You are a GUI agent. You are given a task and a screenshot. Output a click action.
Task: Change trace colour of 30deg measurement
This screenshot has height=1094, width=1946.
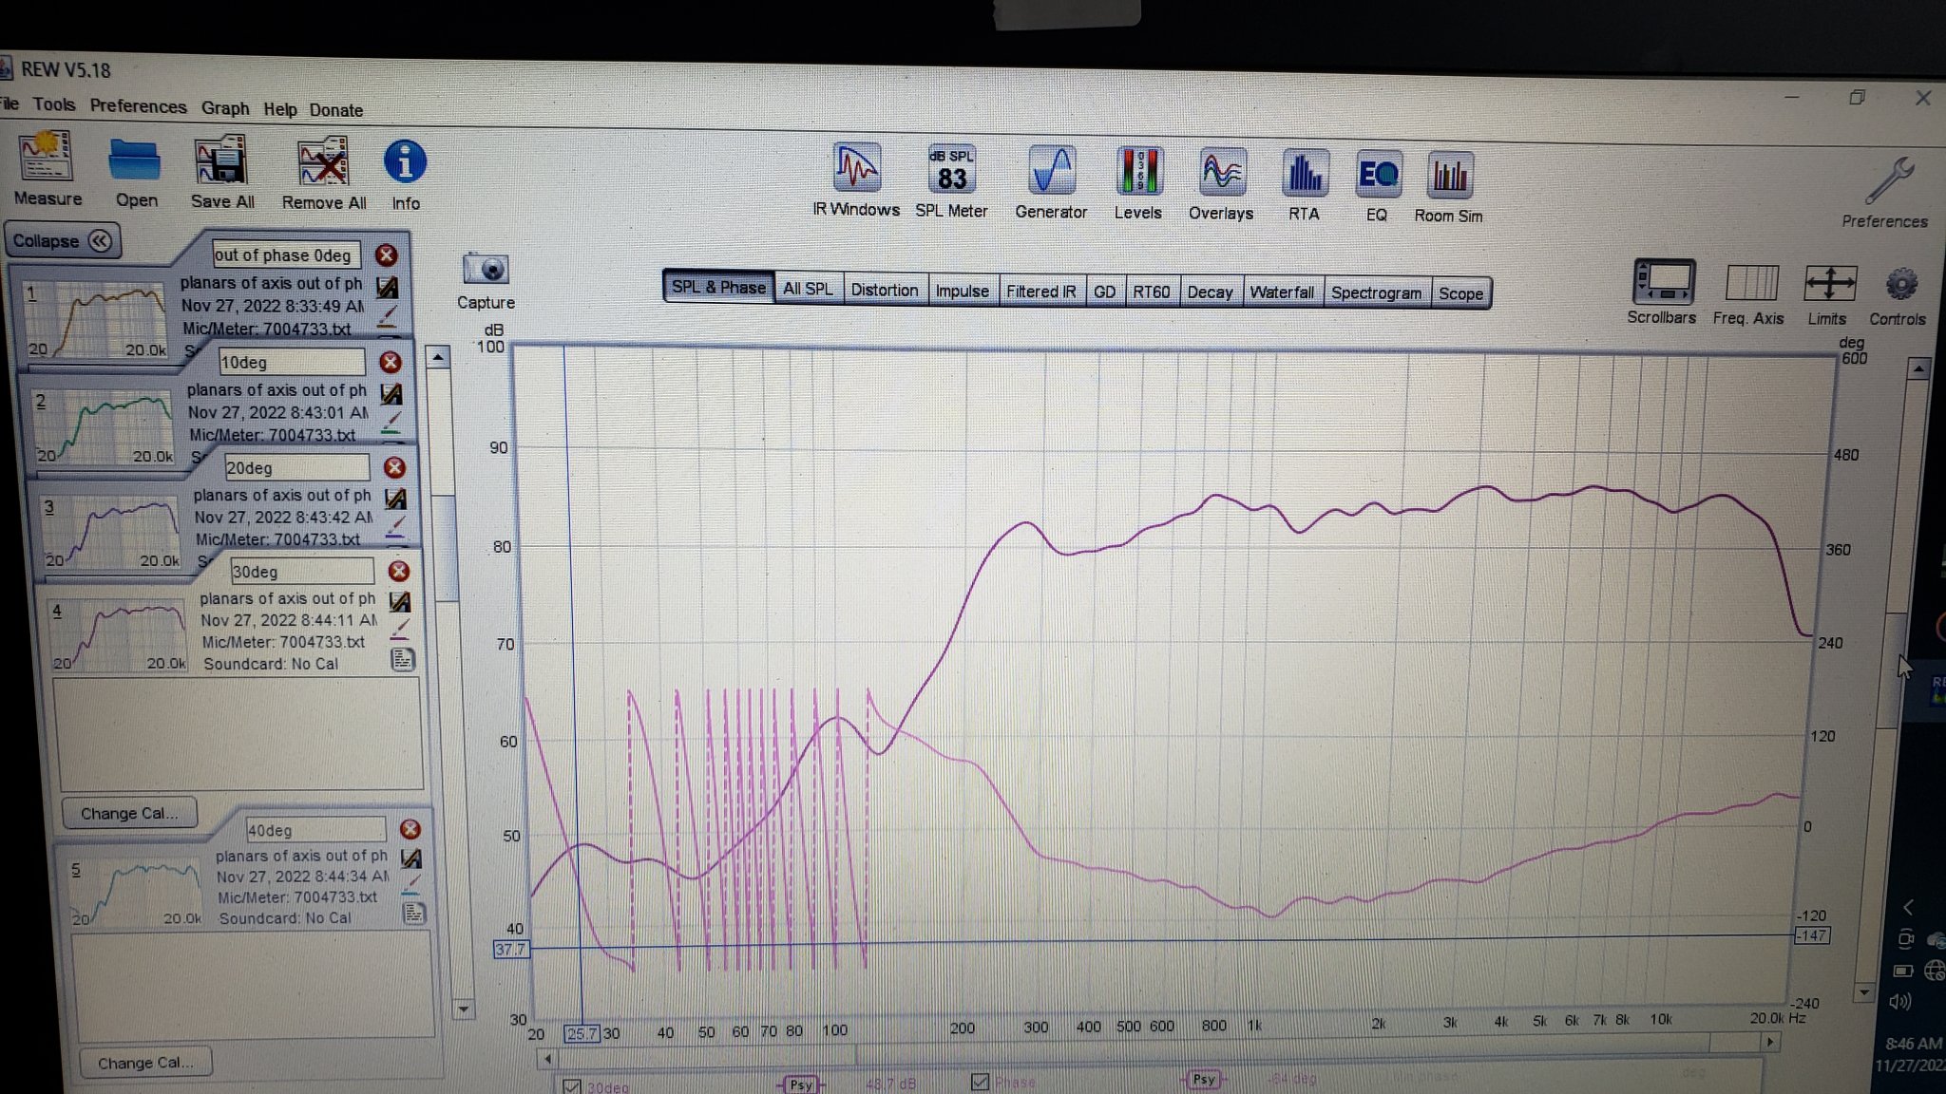click(400, 630)
